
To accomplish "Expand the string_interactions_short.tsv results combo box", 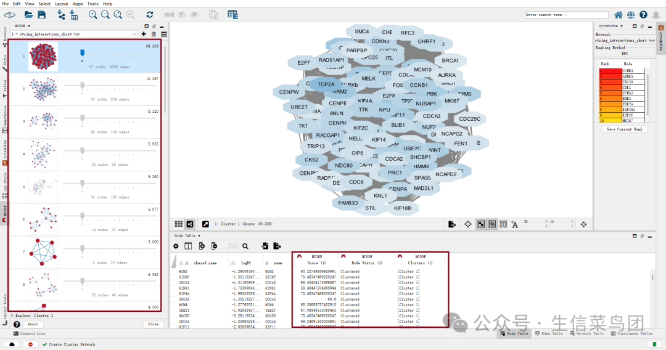I will point(74,34).
